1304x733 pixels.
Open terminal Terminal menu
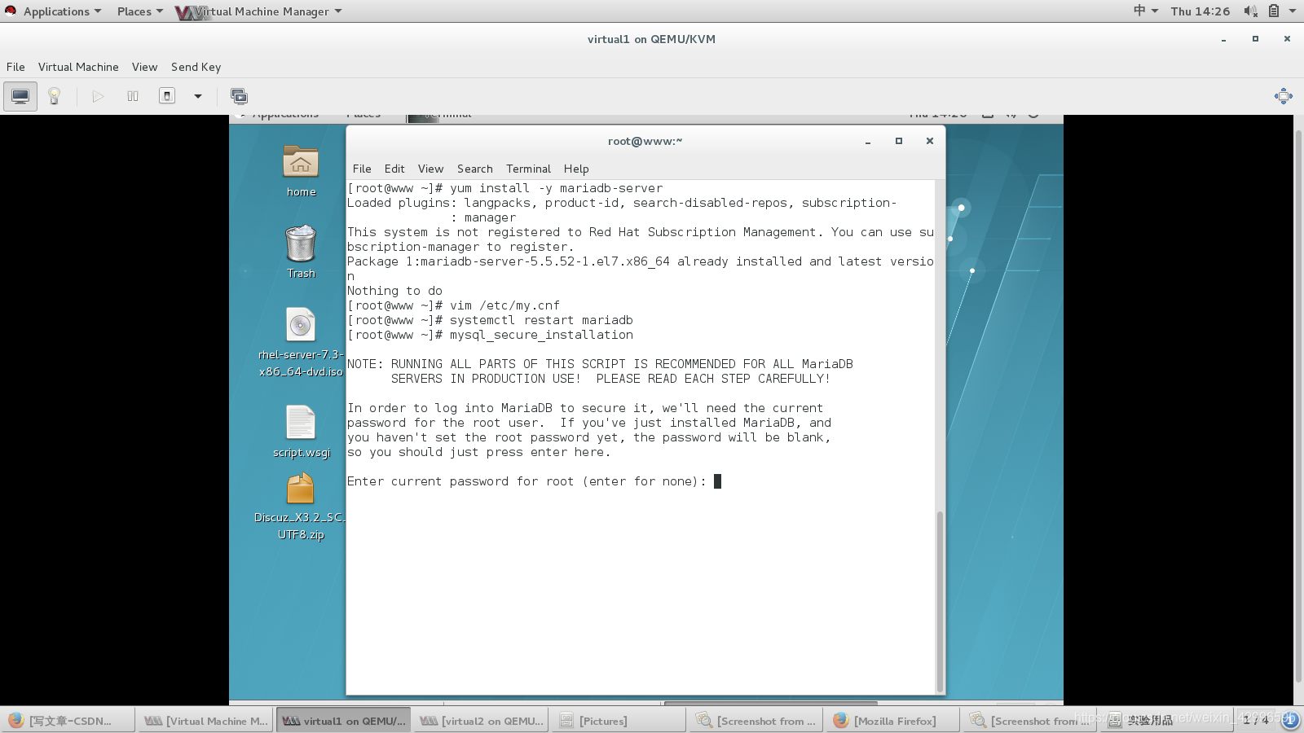[528, 169]
